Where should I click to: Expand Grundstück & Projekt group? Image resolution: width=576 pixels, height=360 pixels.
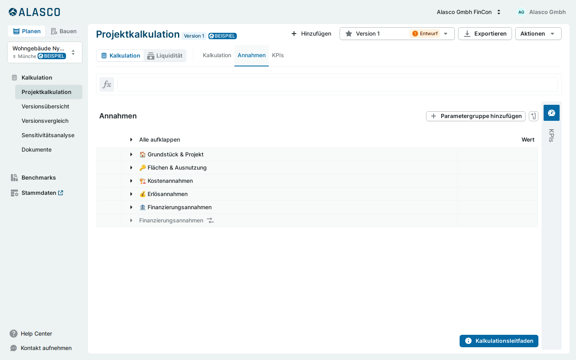pos(131,154)
